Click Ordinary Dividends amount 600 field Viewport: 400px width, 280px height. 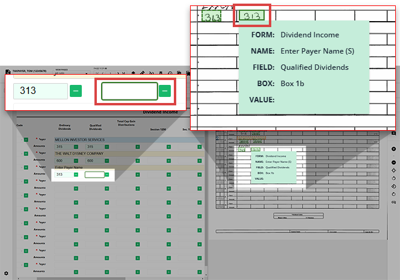click(63, 161)
